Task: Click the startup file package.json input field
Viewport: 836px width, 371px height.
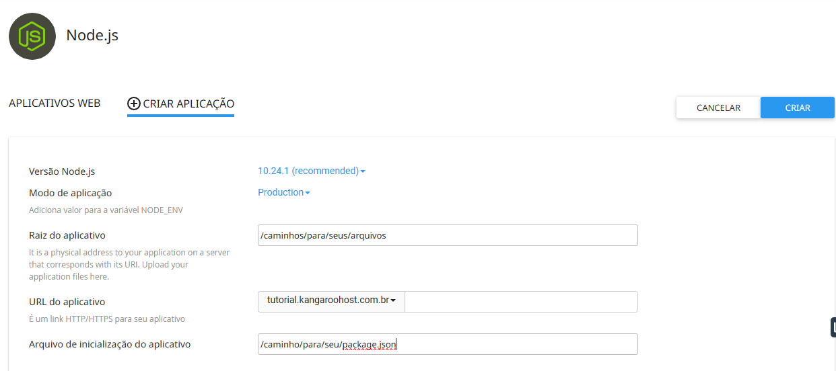Action: pos(447,344)
